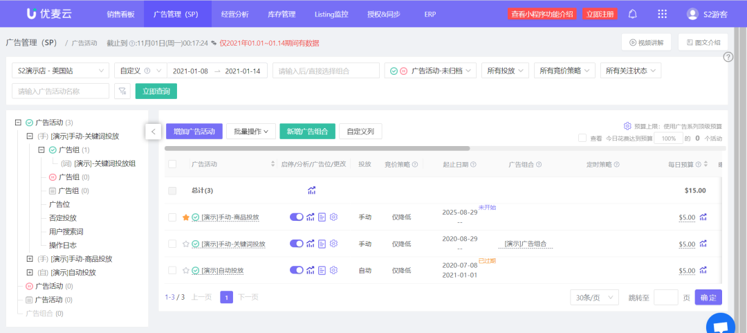Click the notification bell icon
The image size is (747, 333).
click(632, 14)
